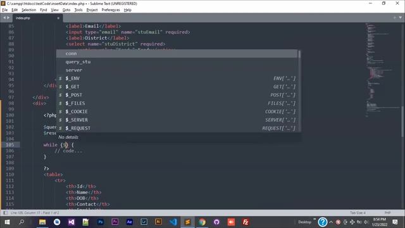Viewport: 405px width, 228px height.
Task: Click the editor vertical scrollbar
Action: point(403,122)
